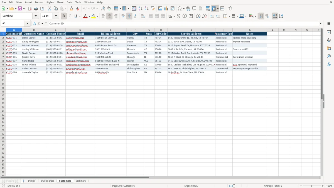
Task: Insert a pivot table
Action: point(173,9)
